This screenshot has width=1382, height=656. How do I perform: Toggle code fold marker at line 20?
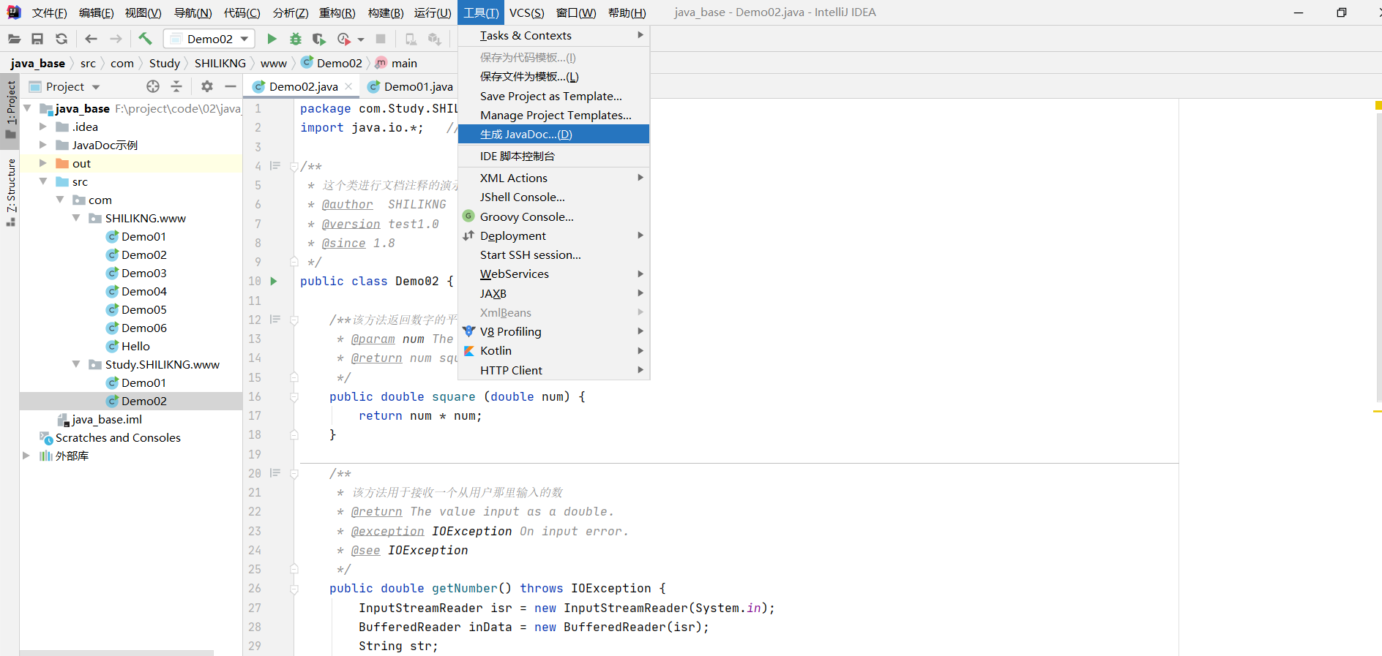coord(294,473)
